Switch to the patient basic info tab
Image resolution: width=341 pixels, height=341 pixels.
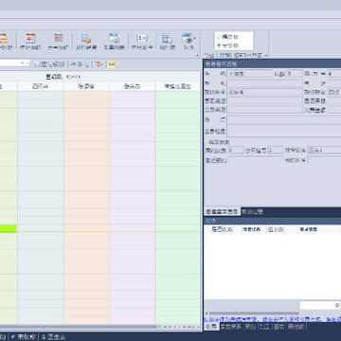(x=222, y=211)
